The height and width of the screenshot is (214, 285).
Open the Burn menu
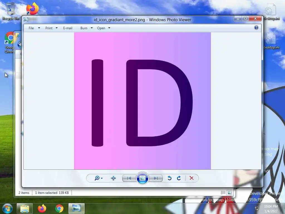pyautogui.click(x=84, y=28)
